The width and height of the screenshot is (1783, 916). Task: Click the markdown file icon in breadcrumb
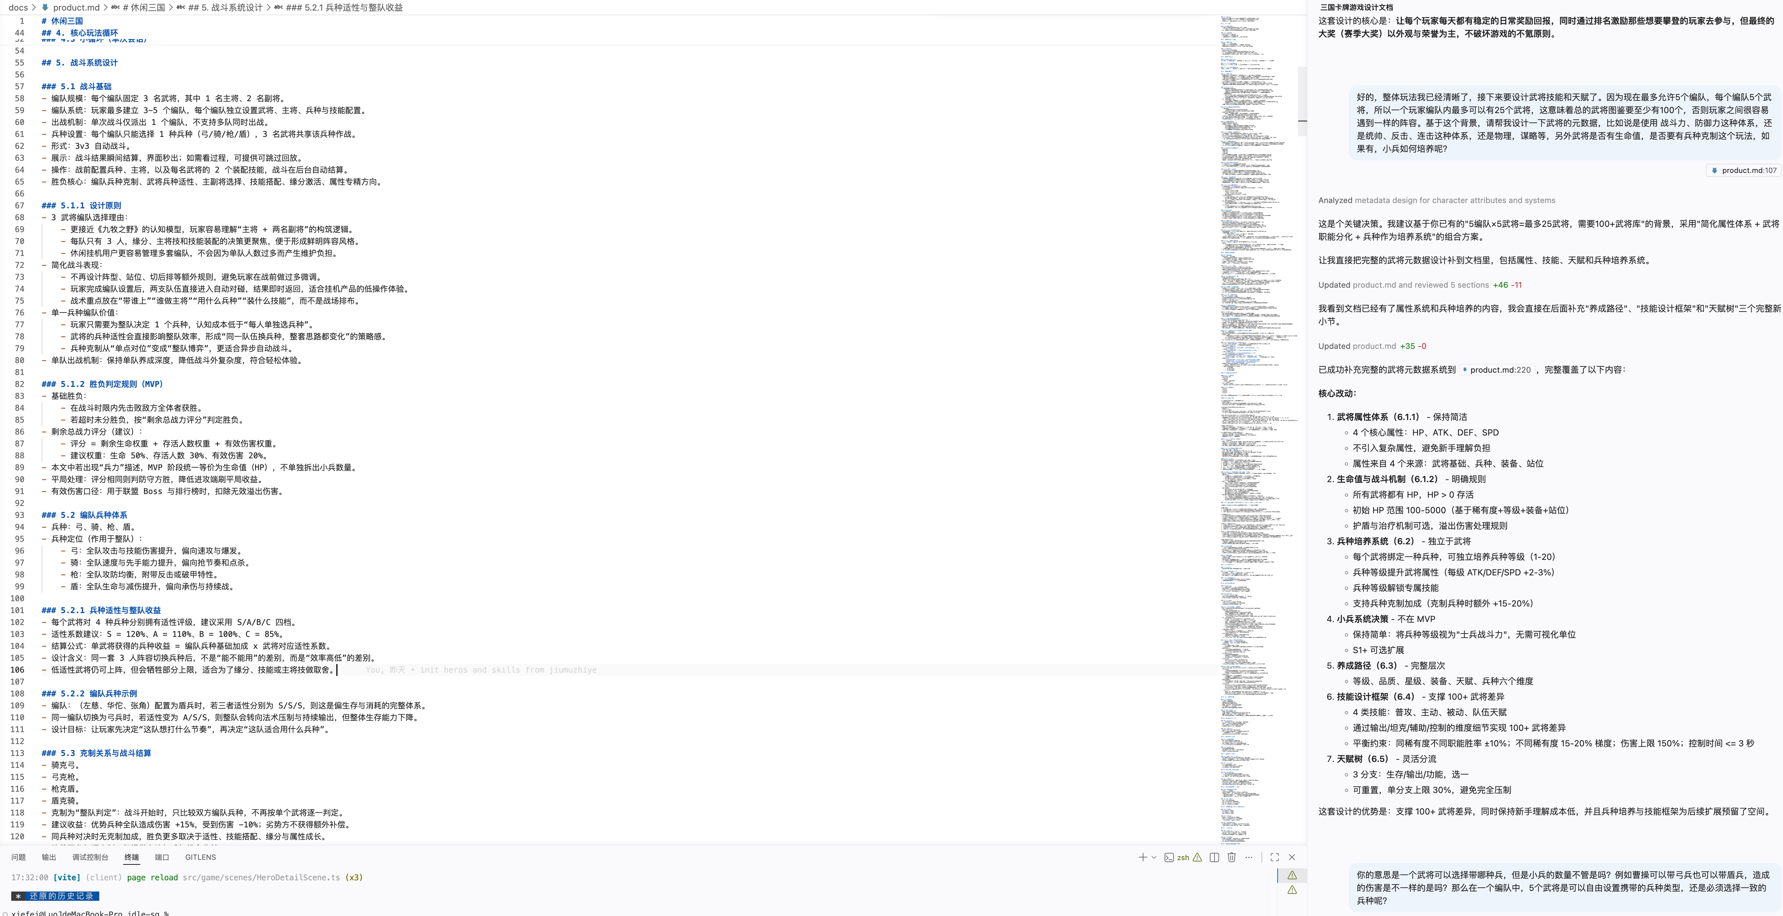[x=45, y=8]
